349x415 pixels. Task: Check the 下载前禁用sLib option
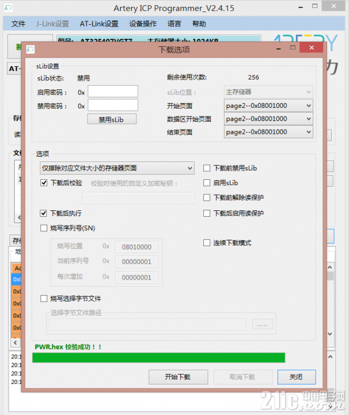(207, 168)
